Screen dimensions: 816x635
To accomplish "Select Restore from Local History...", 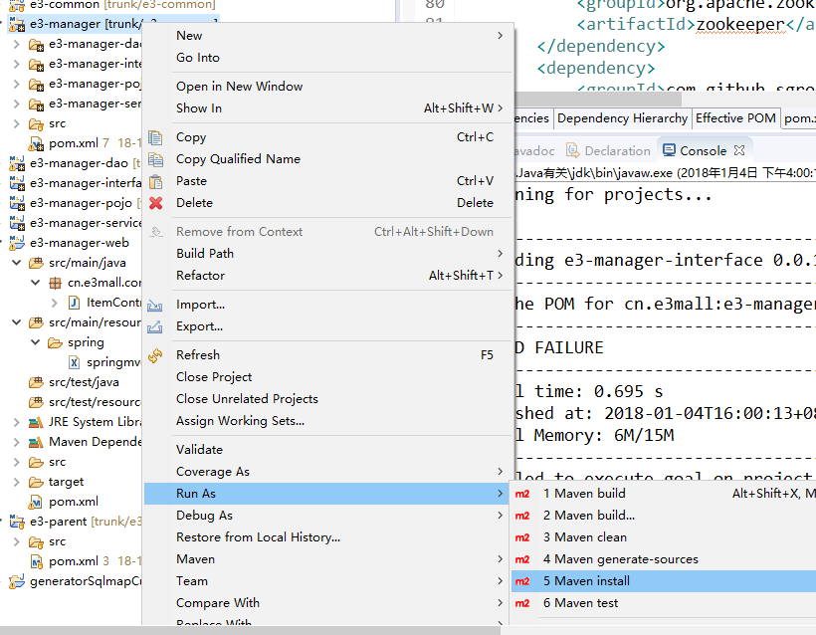I will 327,537.
